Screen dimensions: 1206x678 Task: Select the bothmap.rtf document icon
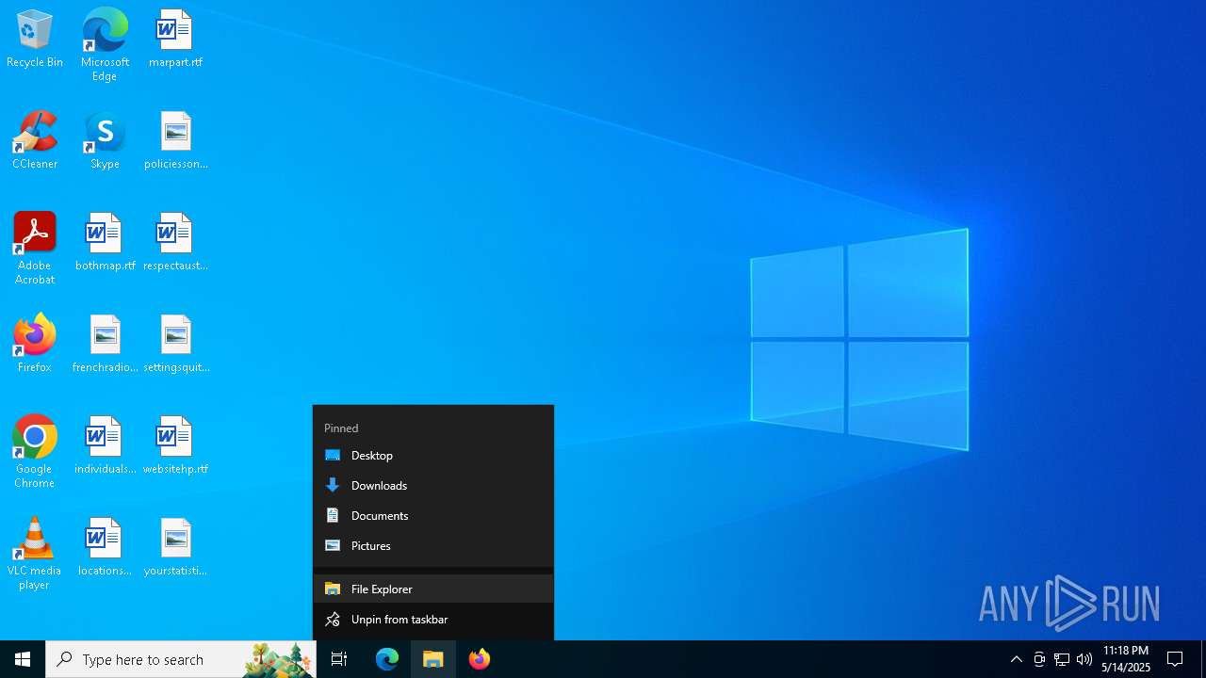(x=105, y=243)
